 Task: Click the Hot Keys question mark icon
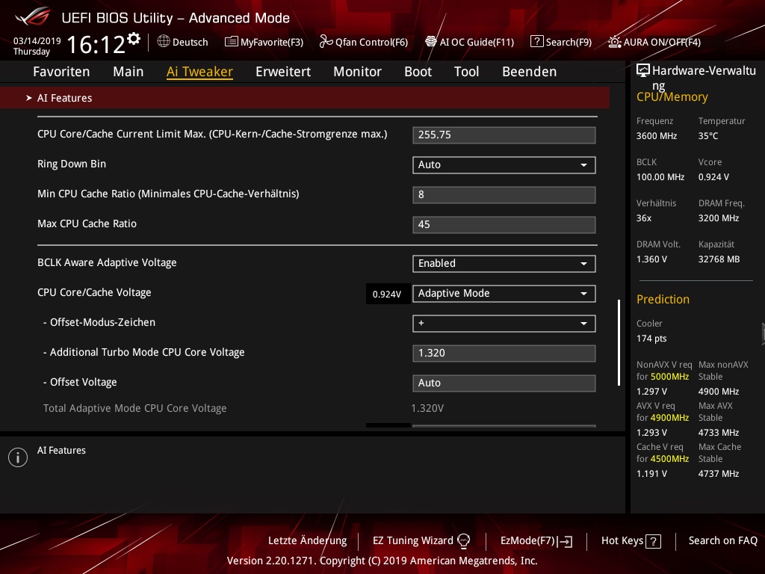tap(653, 541)
